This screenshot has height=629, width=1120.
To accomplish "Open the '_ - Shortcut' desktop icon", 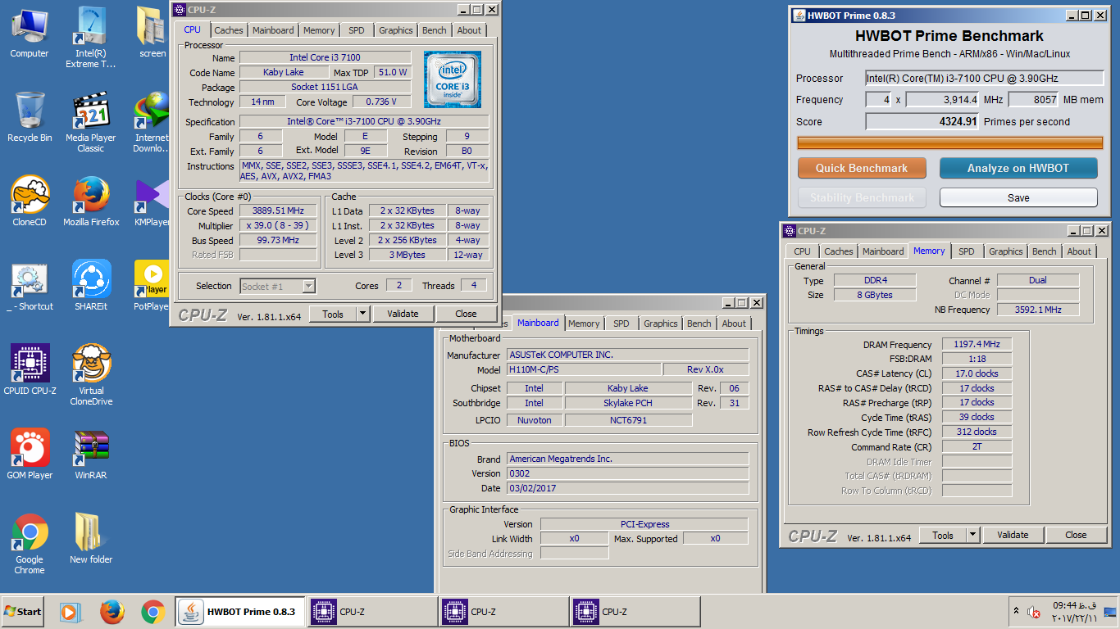I will point(30,286).
